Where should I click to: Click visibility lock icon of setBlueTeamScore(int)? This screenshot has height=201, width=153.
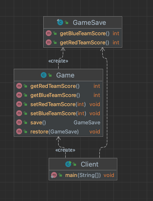(25, 113)
